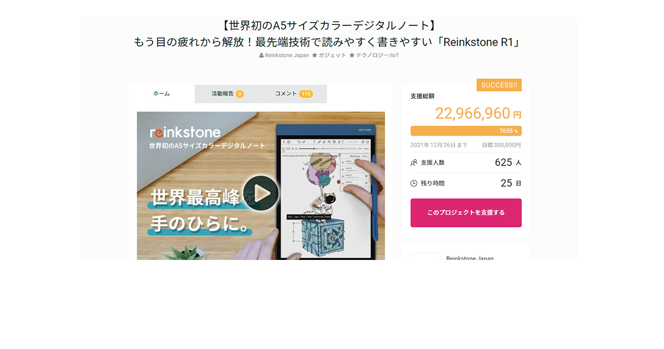
Task: Play the Reinkstone product video
Action: (261, 193)
